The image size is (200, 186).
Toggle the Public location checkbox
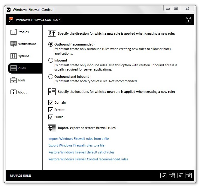[x=51, y=117]
